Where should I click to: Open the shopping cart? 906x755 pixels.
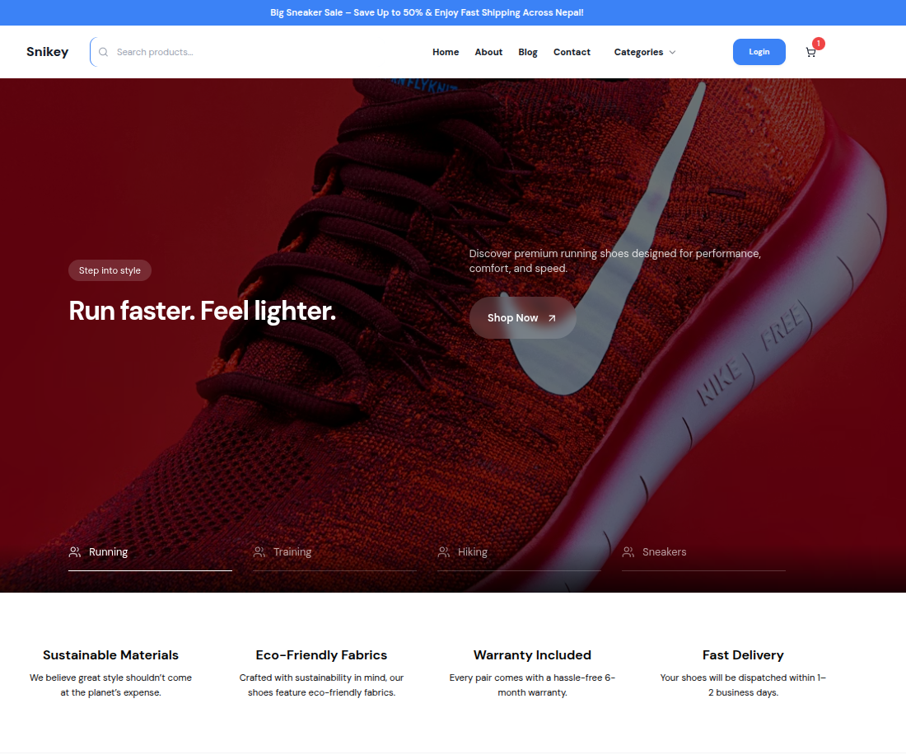pos(810,53)
